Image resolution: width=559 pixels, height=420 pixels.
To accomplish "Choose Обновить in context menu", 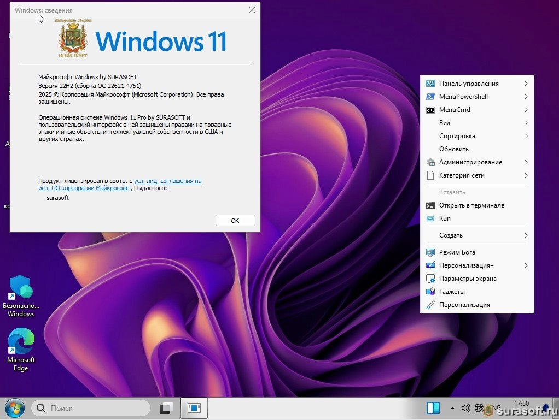I will click(x=453, y=149).
